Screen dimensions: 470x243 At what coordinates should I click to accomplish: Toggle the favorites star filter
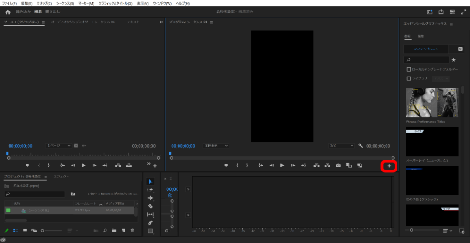[453, 60]
